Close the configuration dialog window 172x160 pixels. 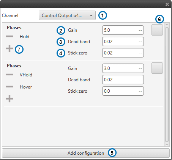(167, 5)
